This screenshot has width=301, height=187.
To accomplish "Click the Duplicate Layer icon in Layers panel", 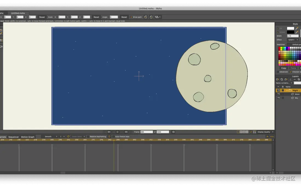I will tap(282, 79).
